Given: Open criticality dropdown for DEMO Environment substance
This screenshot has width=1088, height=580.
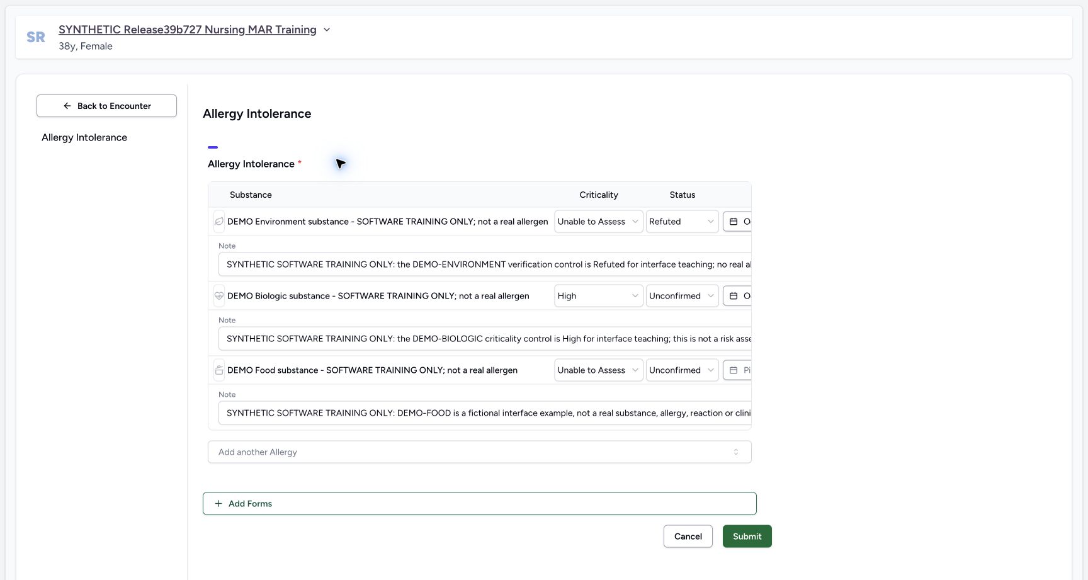Looking at the screenshot, I should [598, 222].
